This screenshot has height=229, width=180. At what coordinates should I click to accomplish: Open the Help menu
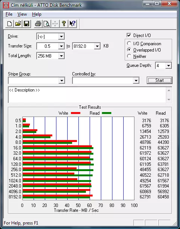click(37, 14)
